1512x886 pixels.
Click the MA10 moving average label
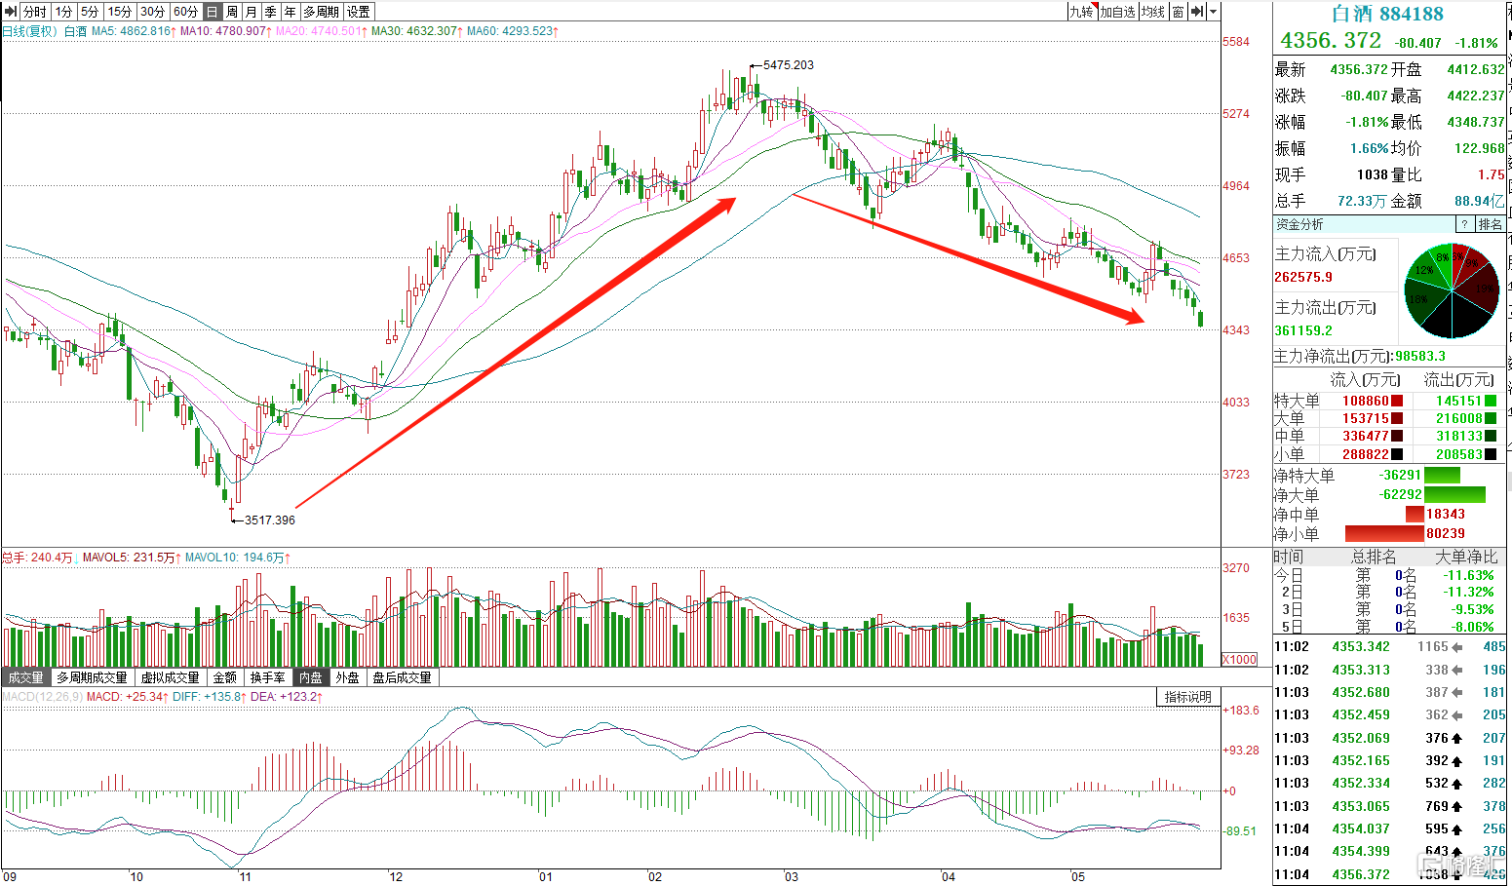pos(226,31)
